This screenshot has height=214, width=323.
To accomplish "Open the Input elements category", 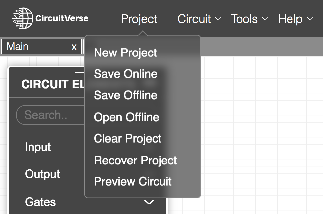I will (38, 147).
